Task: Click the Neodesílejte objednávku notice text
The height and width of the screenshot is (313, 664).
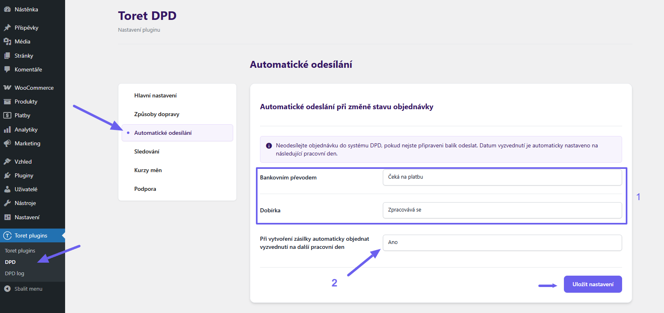Action: (x=437, y=149)
